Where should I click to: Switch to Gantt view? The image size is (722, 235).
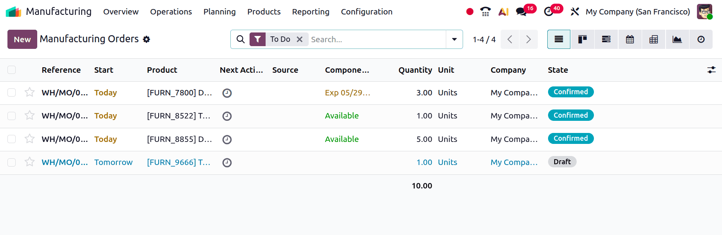pyautogui.click(x=606, y=39)
